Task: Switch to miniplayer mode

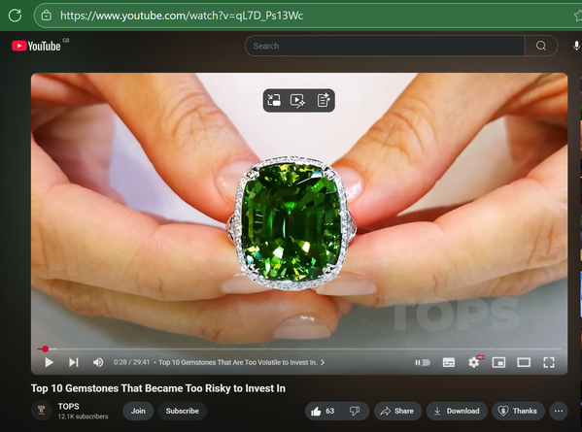Action: pos(498,362)
